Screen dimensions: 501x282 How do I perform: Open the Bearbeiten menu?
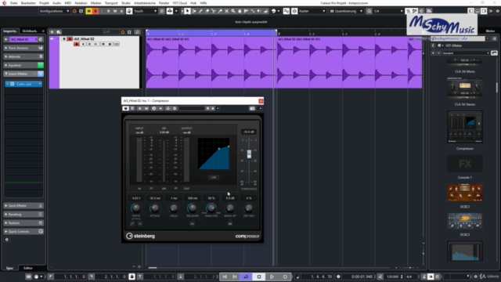coord(28,3)
